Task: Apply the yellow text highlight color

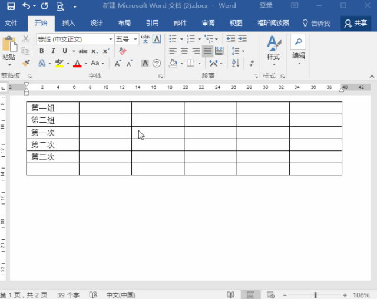Action: [59, 63]
